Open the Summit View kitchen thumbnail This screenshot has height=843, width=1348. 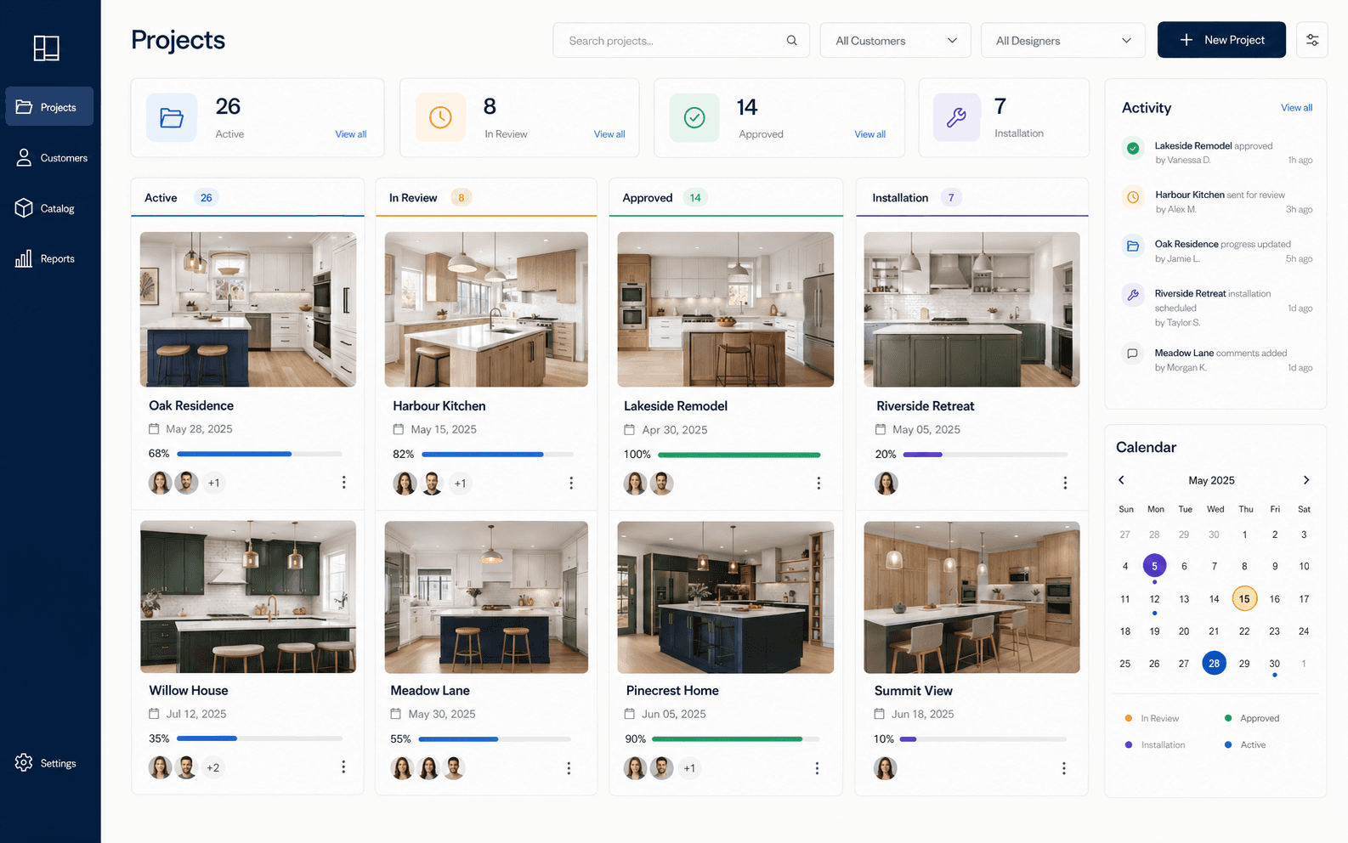click(x=971, y=597)
